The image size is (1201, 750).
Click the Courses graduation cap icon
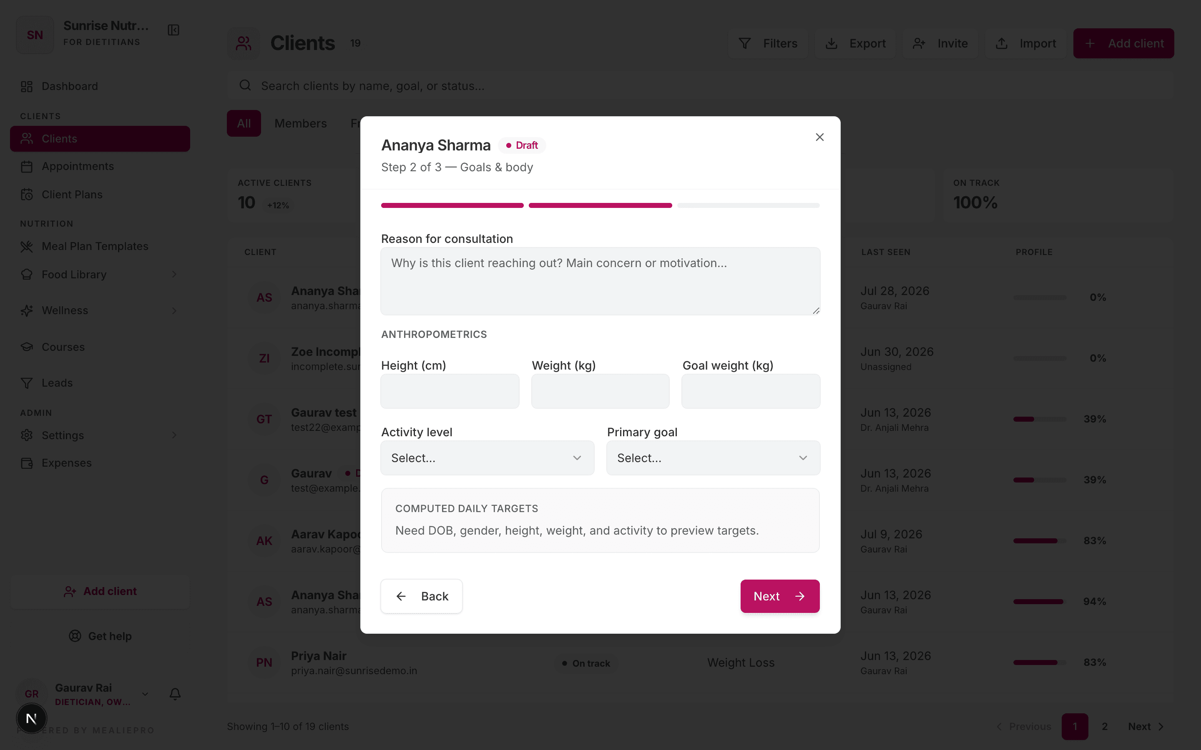coord(27,347)
